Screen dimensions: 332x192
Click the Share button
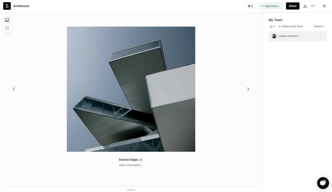293,6
